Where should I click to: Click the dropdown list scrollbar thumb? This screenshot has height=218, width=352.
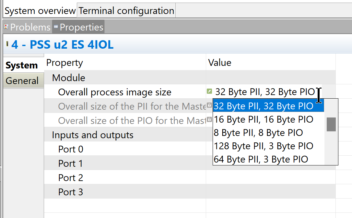pyautogui.click(x=331, y=124)
